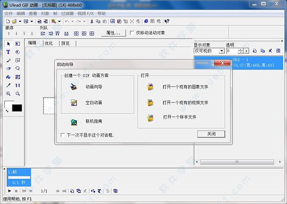Select the Text tool (T)
Viewport: 287px width, 204px height.
click(x=8, y=52)
